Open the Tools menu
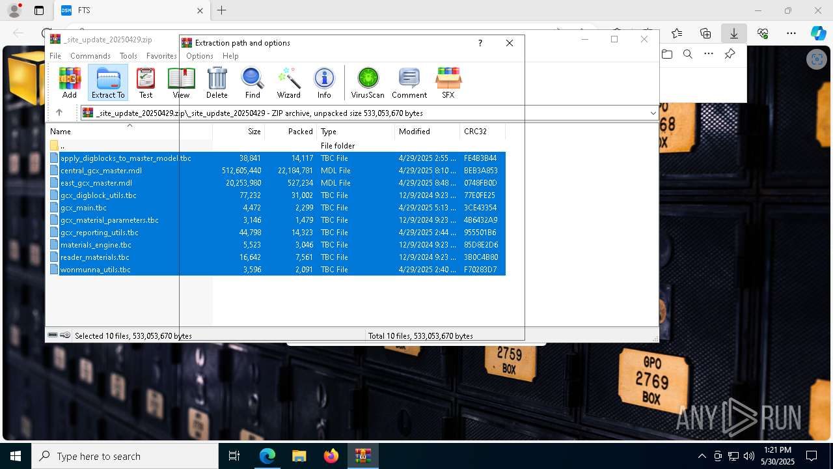Image resolution: width=833 pixels, height=469 pixels. coord(128,56)
